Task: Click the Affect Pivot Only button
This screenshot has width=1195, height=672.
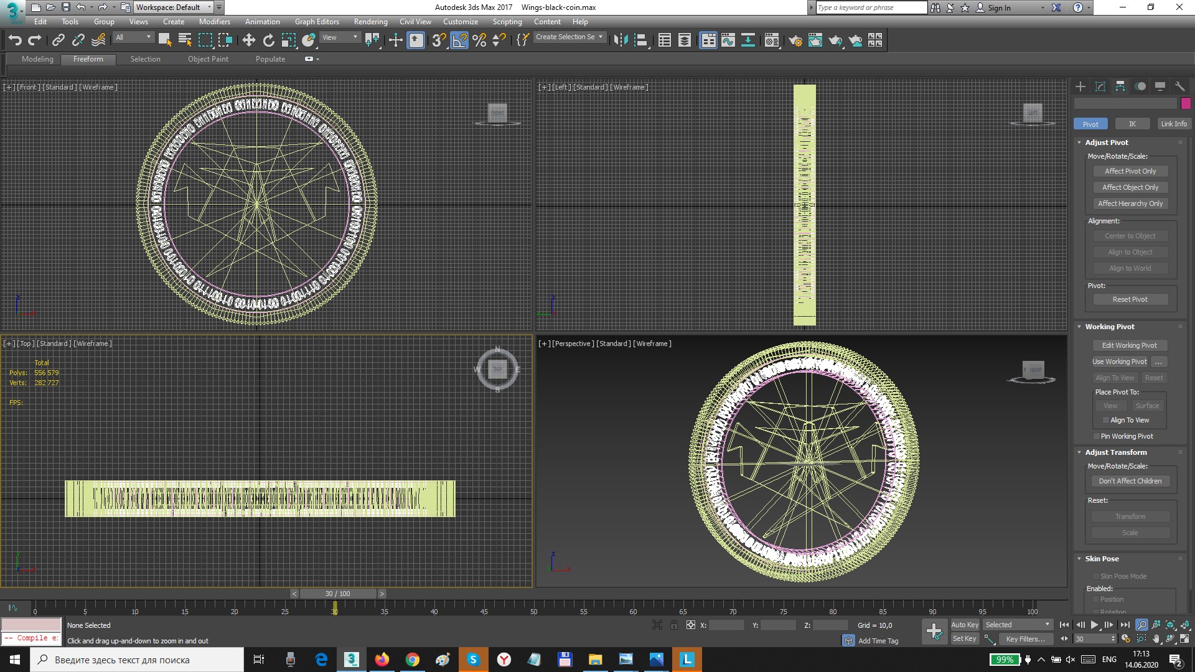Action: coord(1130,171)
